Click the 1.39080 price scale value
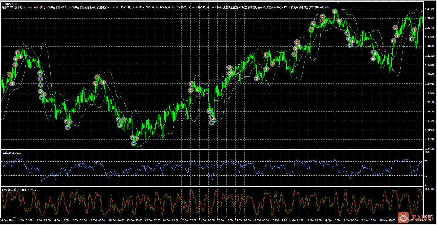Image resolution: width=437 pixels, height=225 pixels. pyautogui.click(x=430, y=37)
